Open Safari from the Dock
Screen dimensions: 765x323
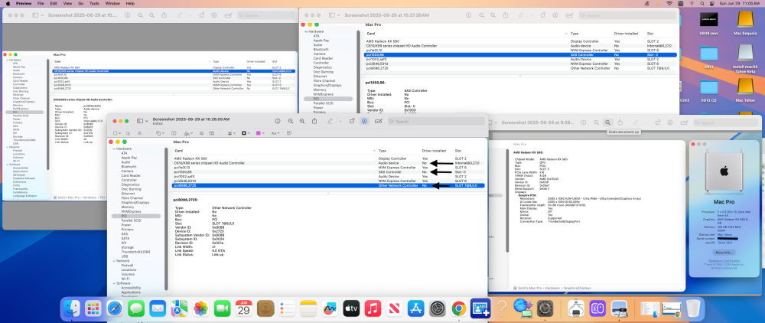(116, 308)
